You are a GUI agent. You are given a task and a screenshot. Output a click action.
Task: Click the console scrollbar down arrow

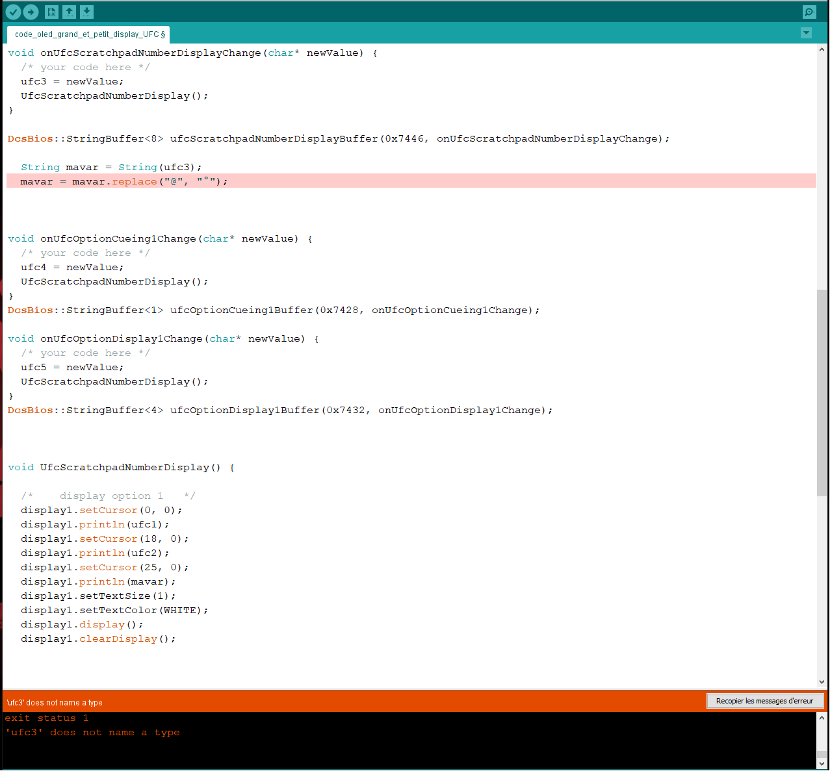pyautogui.click(x=822, y=763)
